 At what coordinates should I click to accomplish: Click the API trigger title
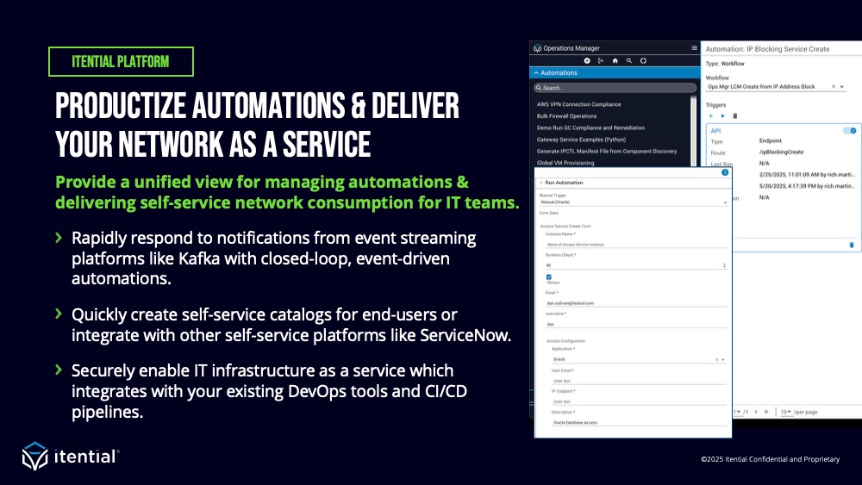pos(715,131)
